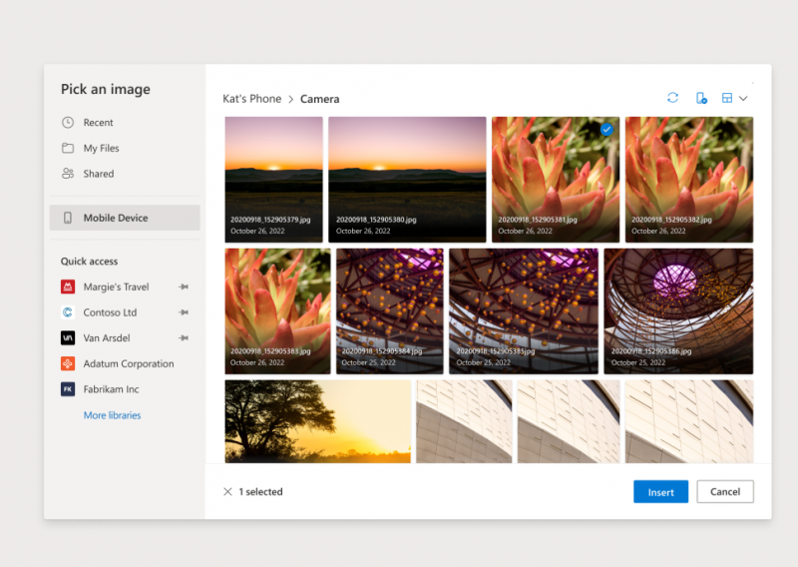Go to Kat's Phone breadcrumb
Image resolution: width=798 pixels, height=567 pixels.
click(x=252, y=99)
